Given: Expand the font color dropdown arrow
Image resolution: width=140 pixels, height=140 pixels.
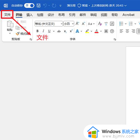Looking at the screenshot, I should pyautogui.click(x=101, y=31).
